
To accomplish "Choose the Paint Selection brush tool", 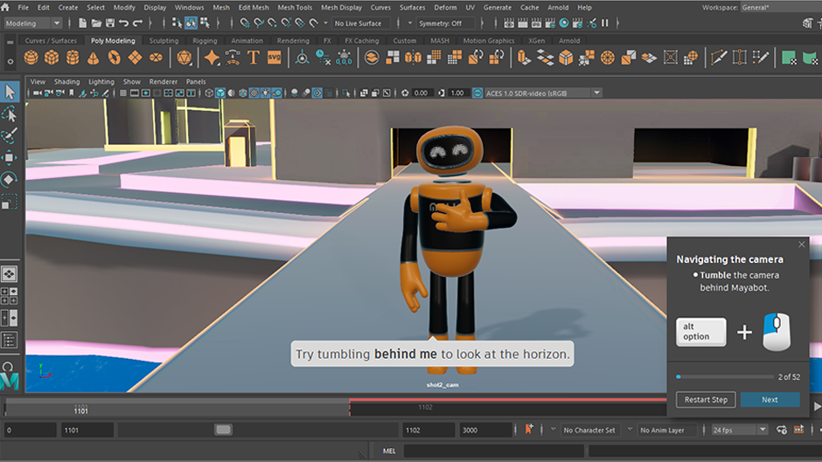I will [10, 137].
